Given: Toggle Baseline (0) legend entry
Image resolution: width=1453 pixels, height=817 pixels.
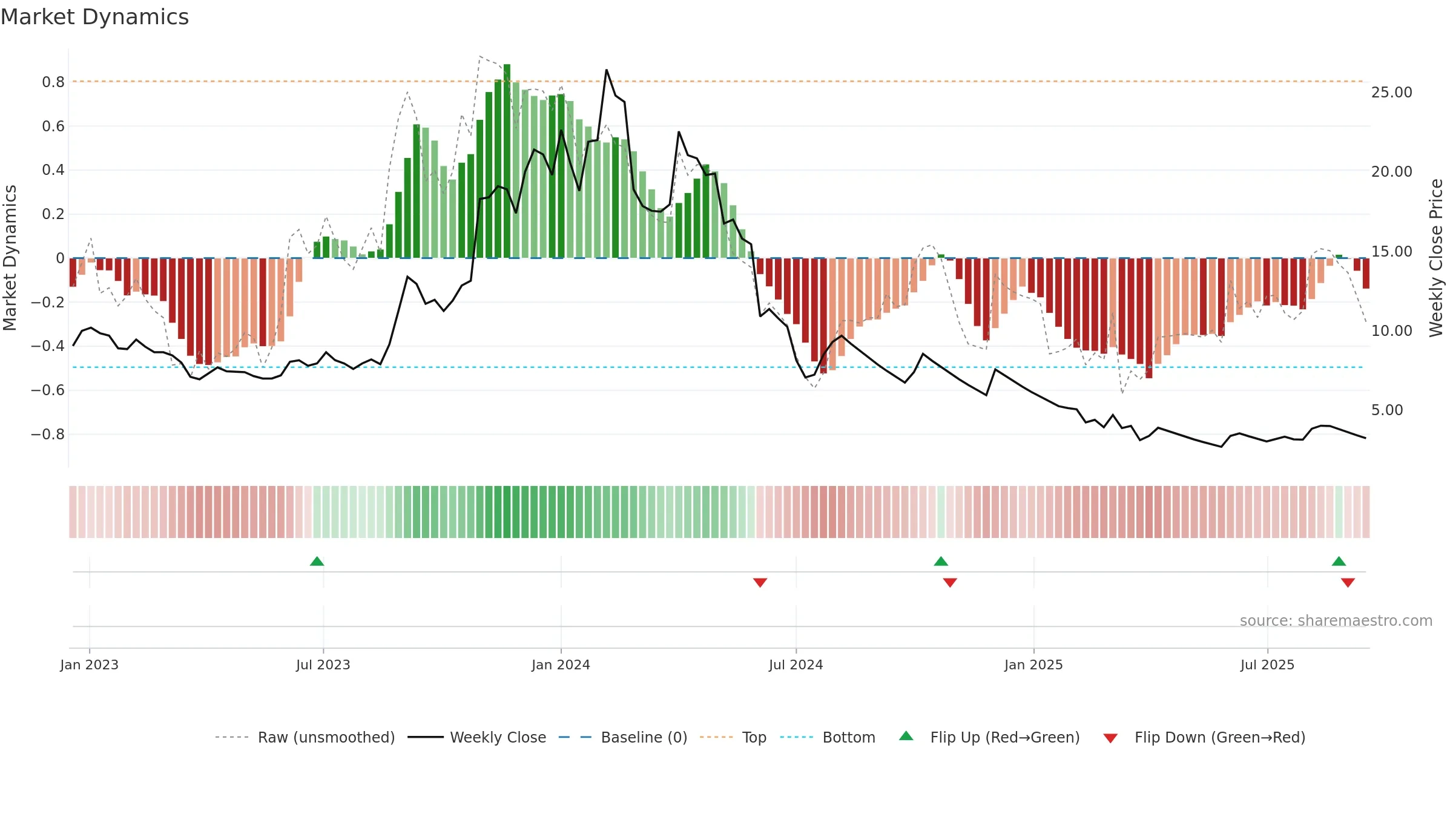Looking at the screenshot, I should [x=622, y=737].
